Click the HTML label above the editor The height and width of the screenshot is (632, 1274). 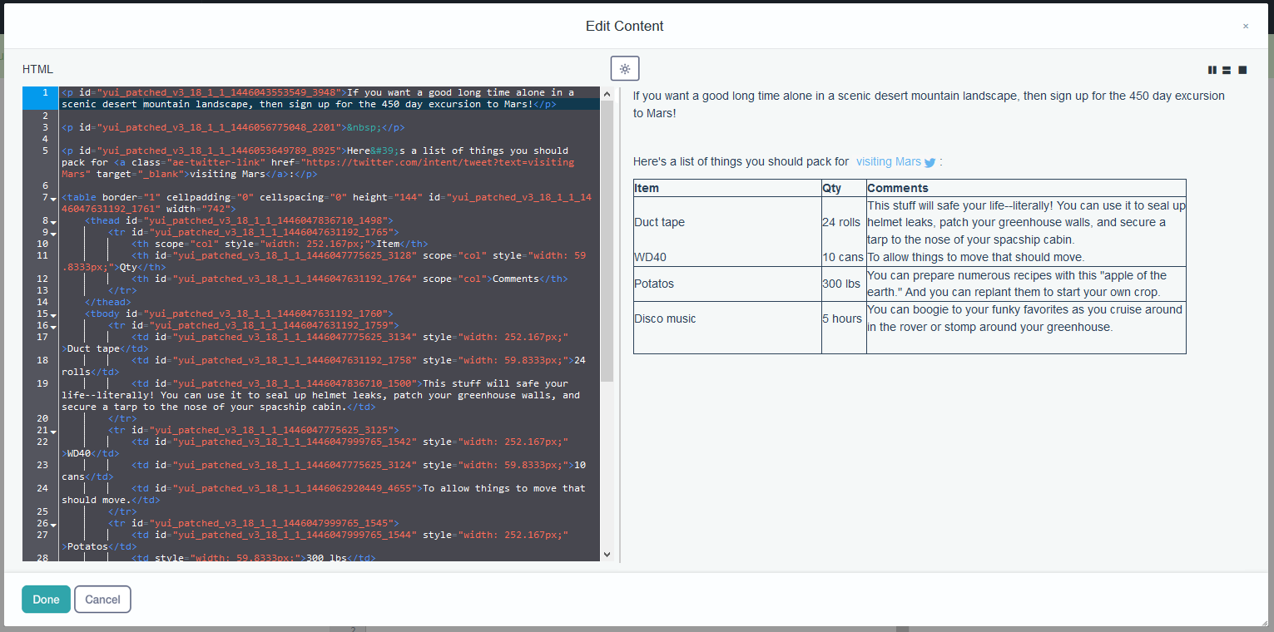[x=37, y=69]
